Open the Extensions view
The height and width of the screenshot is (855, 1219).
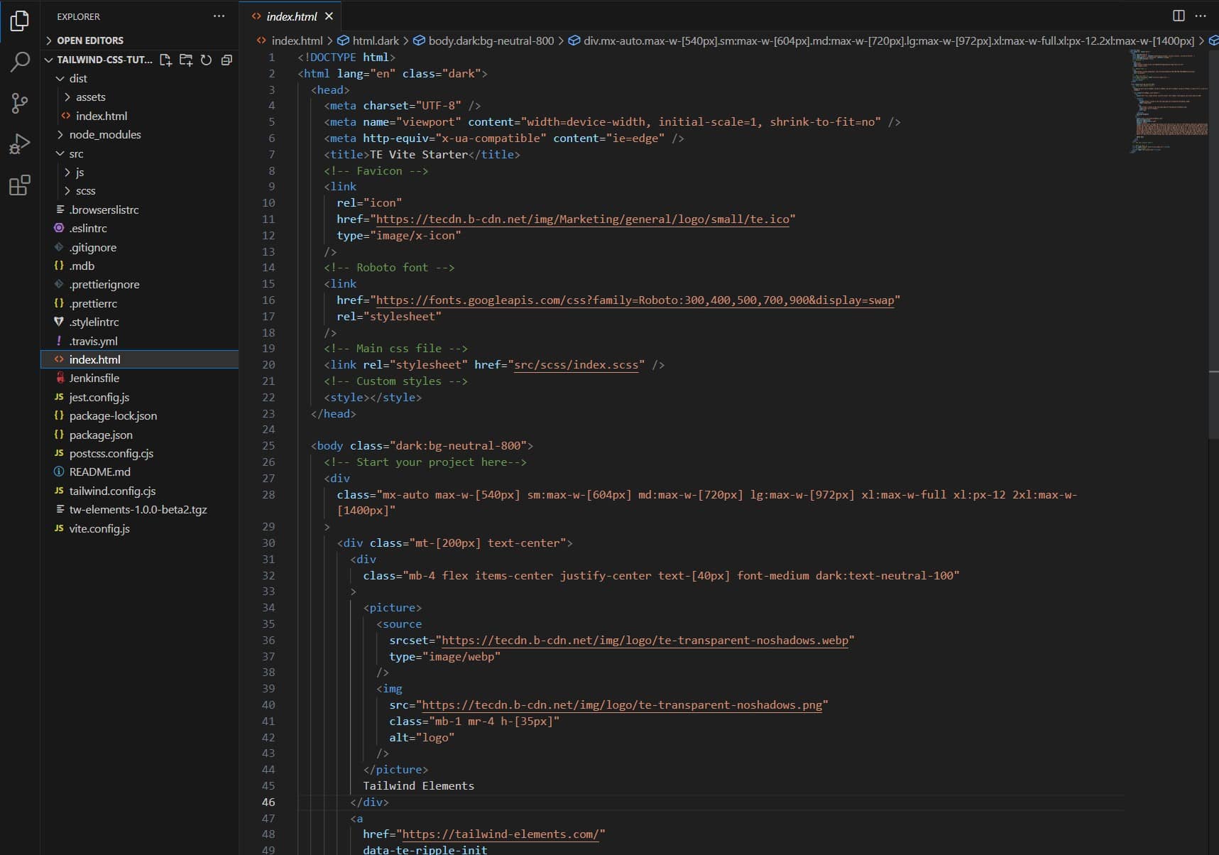20,185
